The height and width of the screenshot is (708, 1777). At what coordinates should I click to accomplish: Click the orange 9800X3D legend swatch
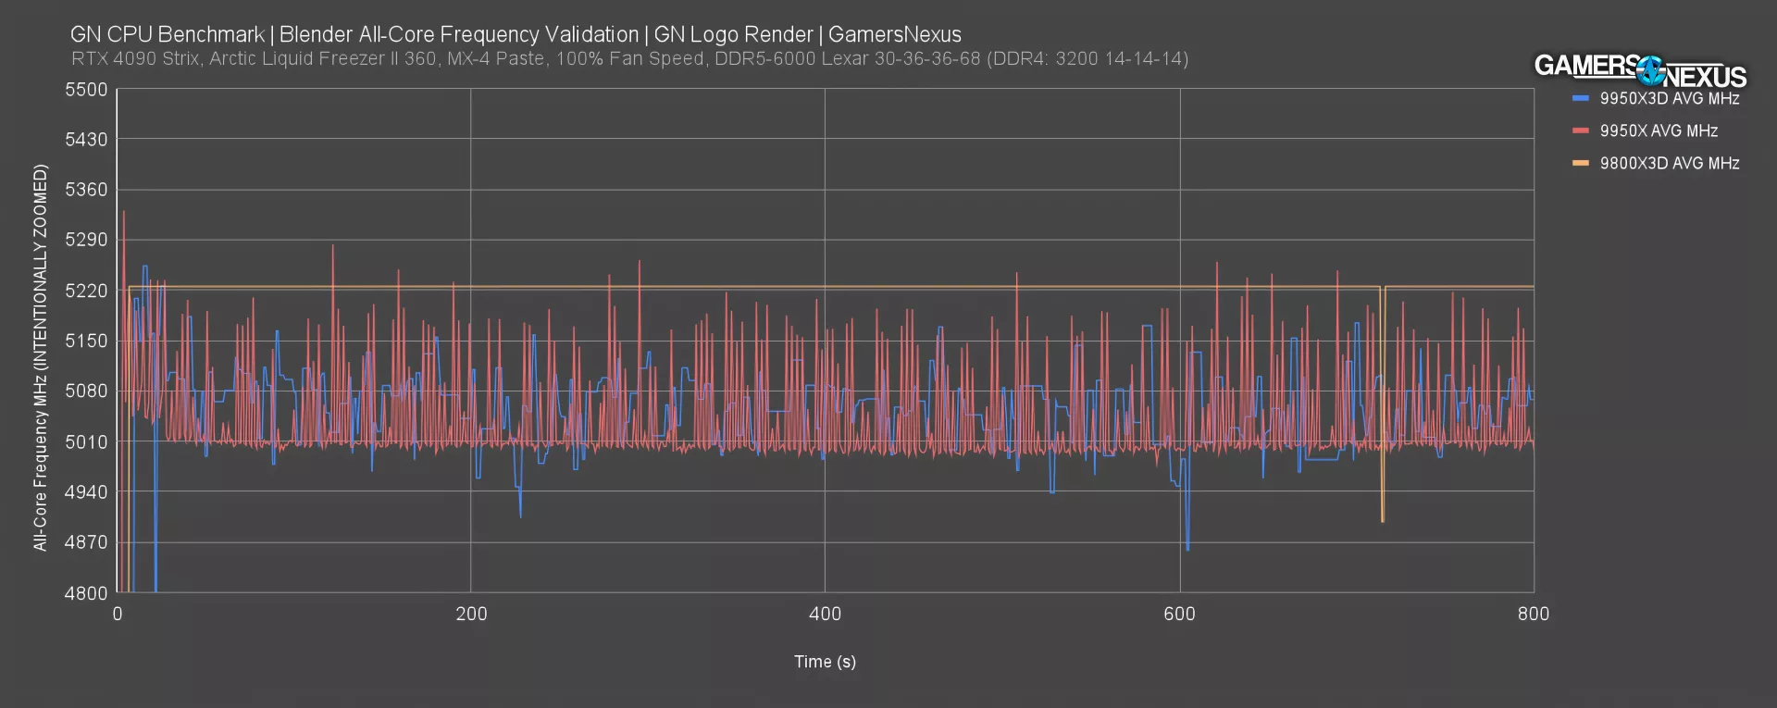tap(1580, 163)
